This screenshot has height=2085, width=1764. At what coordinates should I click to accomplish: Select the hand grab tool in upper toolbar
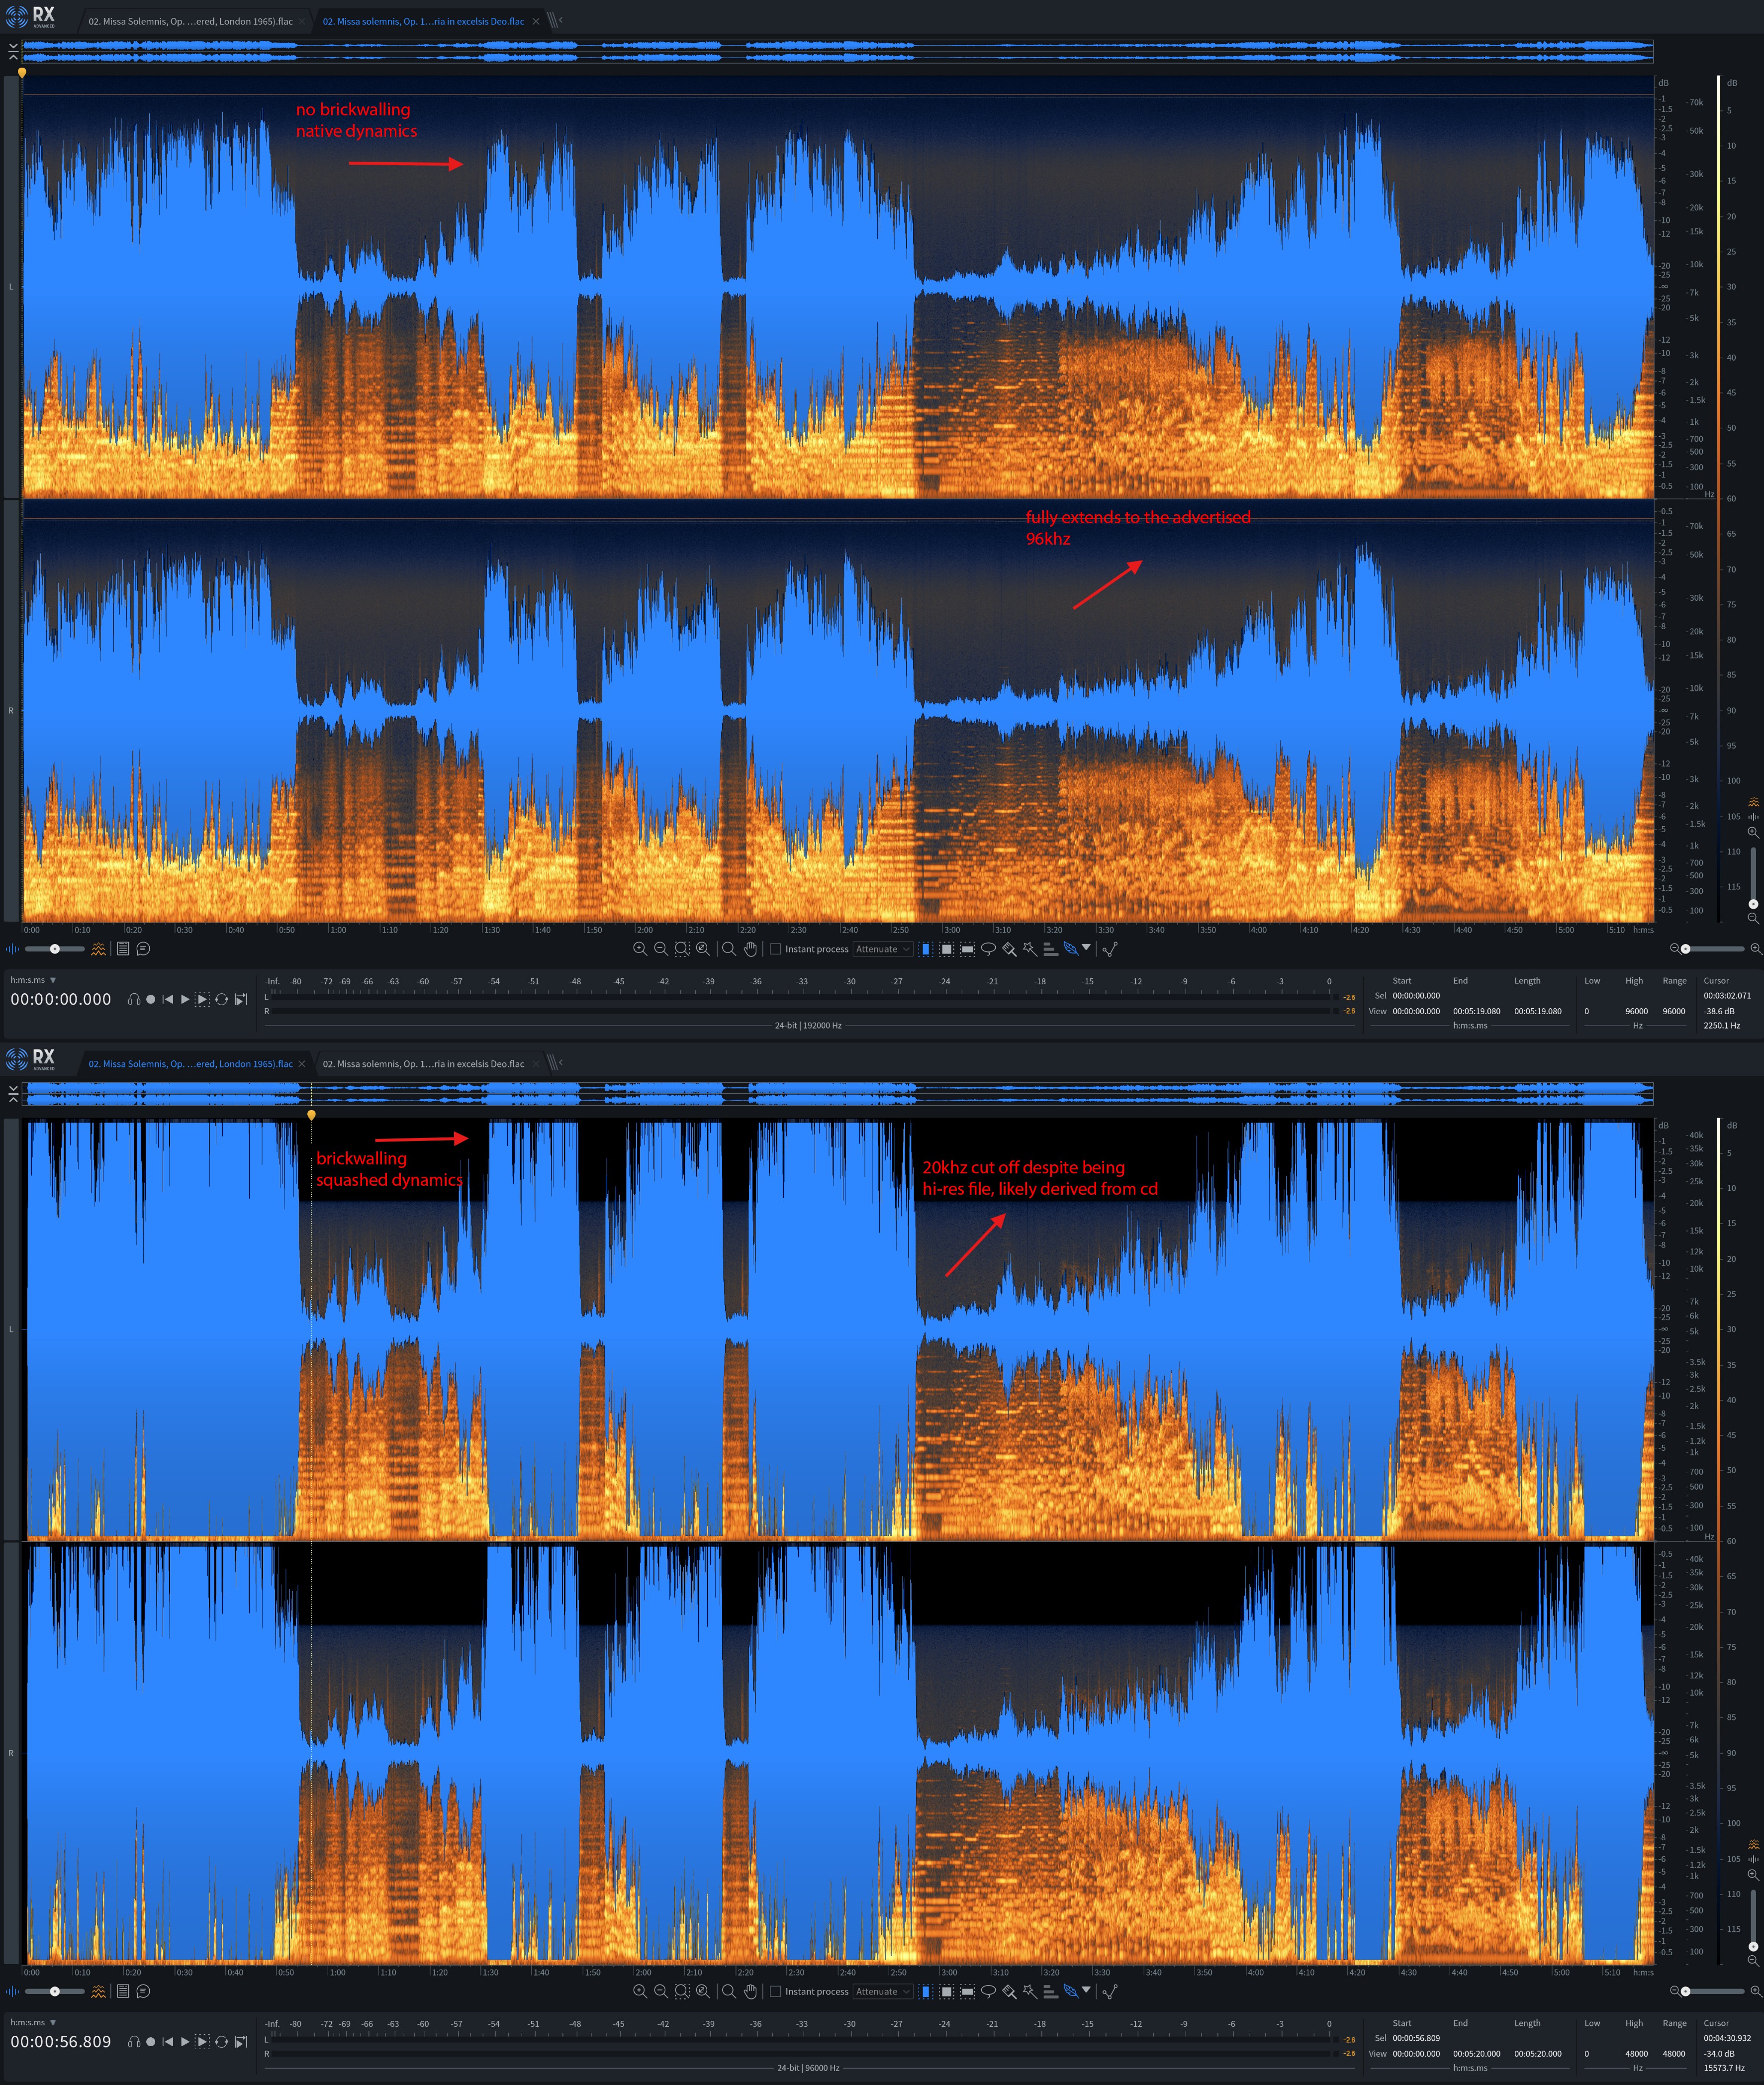[750, 949]
